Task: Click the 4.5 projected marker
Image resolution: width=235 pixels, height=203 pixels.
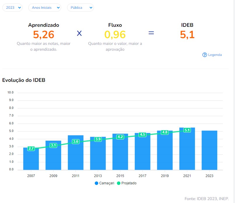Action: (x=143, y=135)
